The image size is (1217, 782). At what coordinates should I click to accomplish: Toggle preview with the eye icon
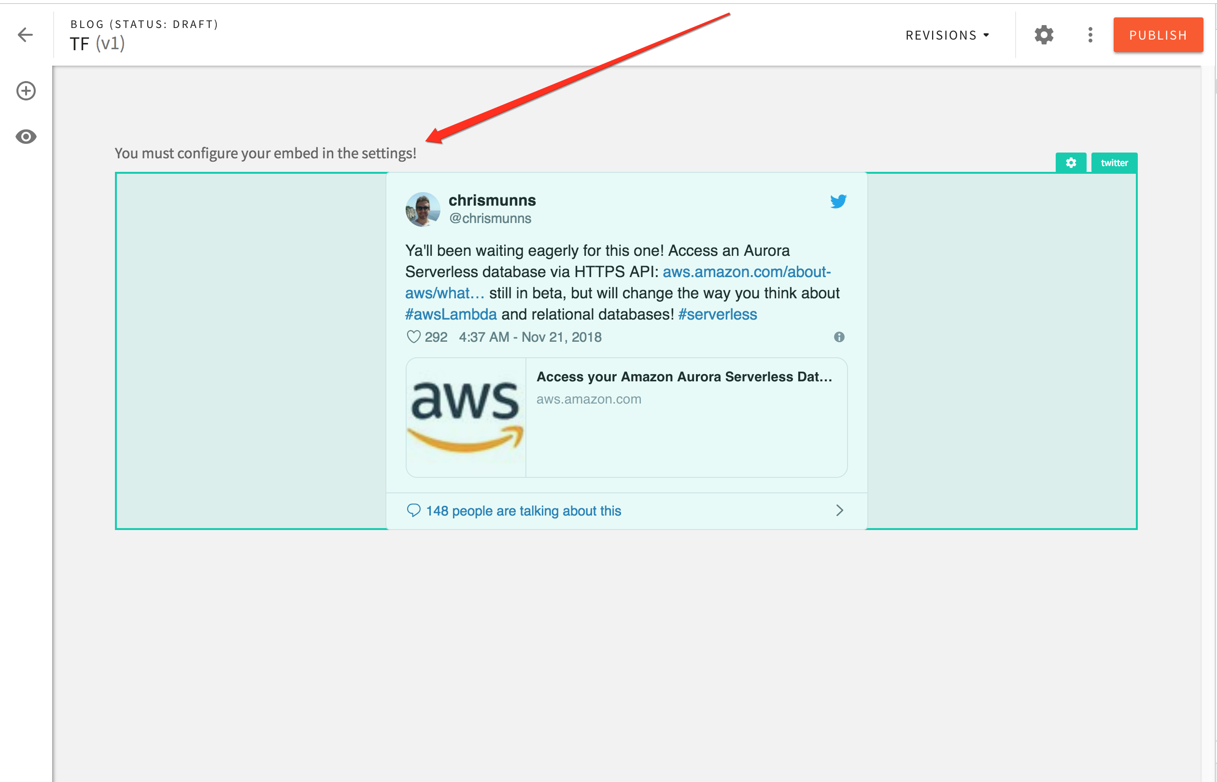26,137
